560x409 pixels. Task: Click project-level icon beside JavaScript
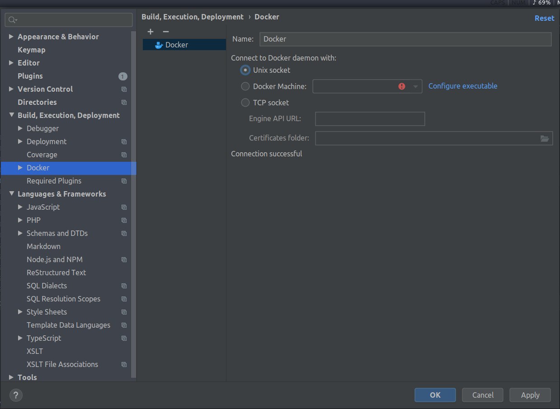(124, 207)
